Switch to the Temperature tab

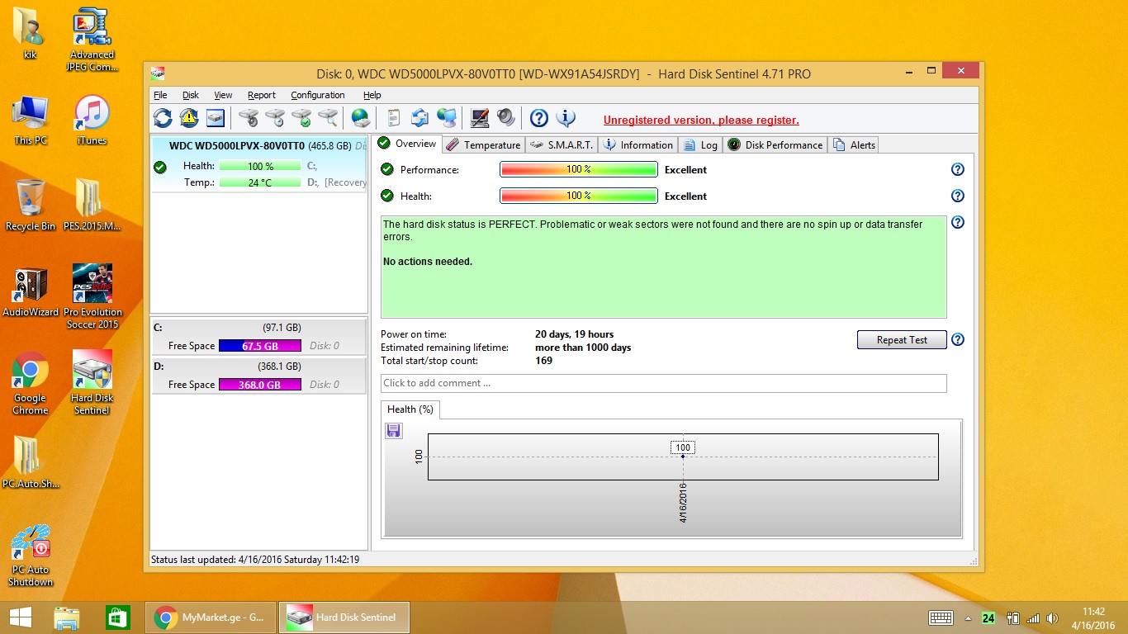tap(483, 144)
